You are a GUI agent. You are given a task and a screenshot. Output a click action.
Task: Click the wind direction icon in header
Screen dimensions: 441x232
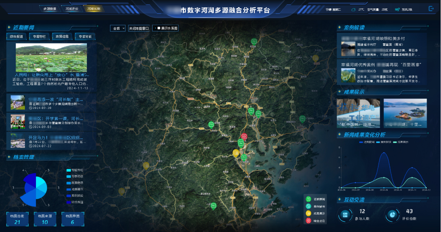pos(397,9)
